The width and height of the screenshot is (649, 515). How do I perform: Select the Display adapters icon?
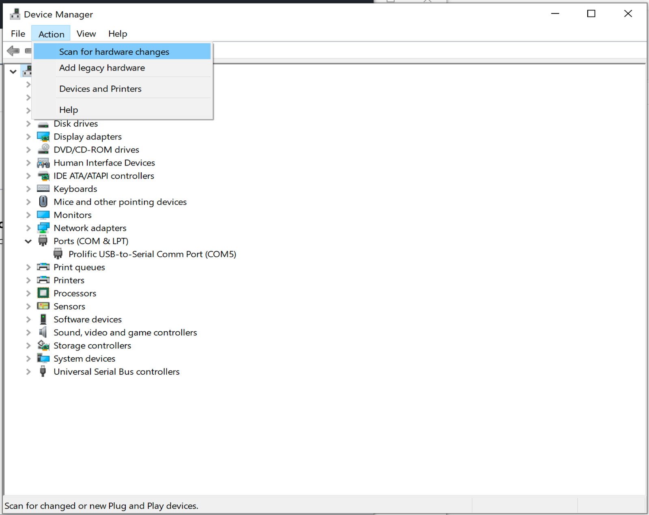(x=43, y=137)
